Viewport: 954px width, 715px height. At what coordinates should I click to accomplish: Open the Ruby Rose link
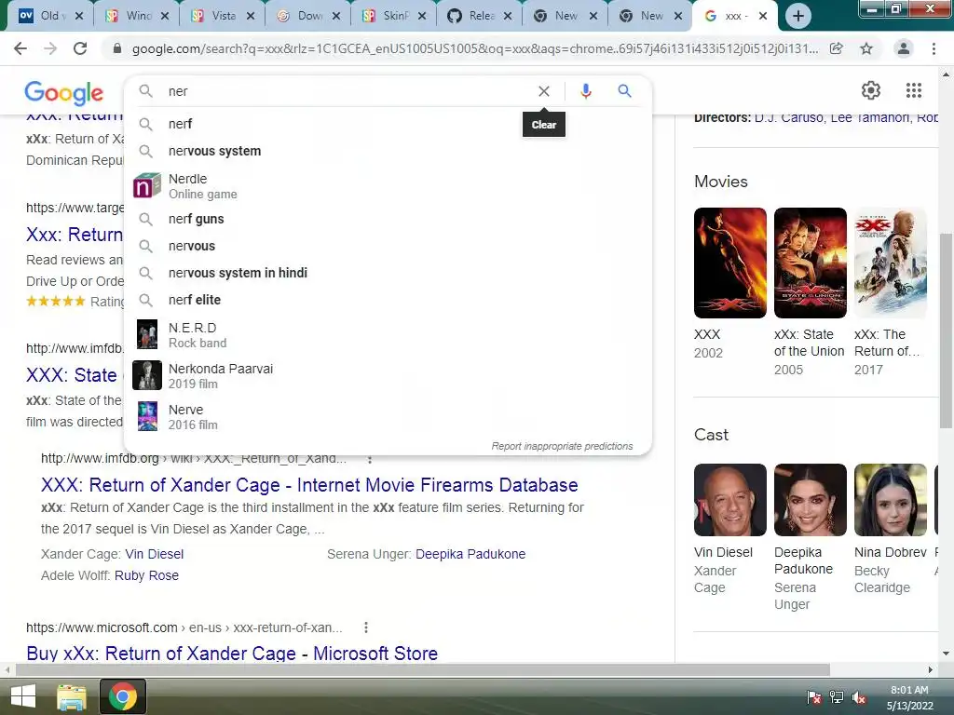click(x=146, y=575)
